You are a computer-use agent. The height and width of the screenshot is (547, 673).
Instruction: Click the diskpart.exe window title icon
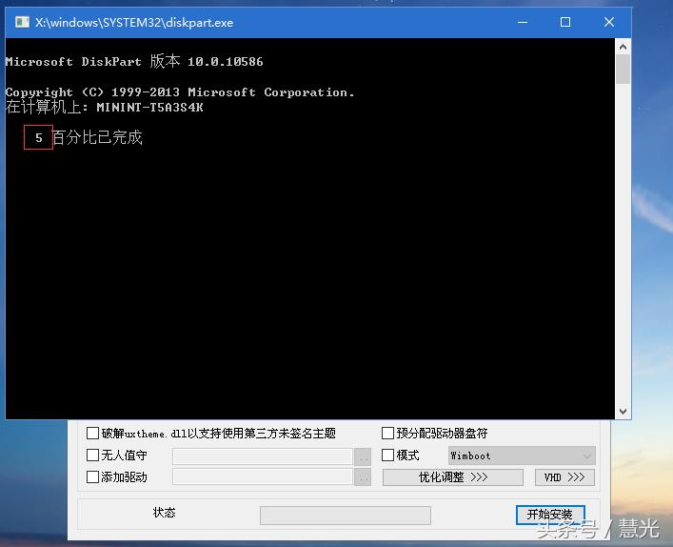point(22,22)
